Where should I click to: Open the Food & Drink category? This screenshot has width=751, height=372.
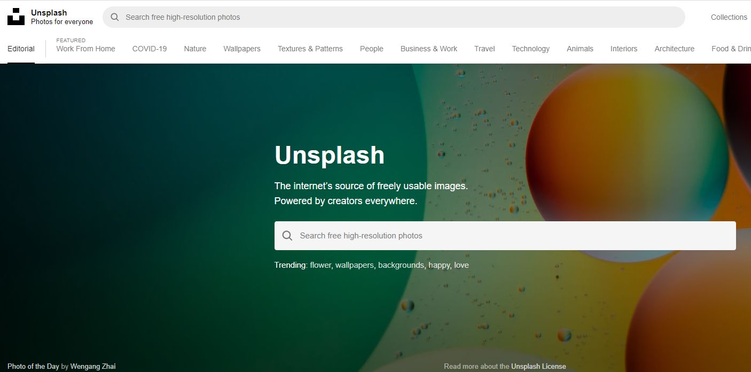pyautogui.click(x=731, y=49)
